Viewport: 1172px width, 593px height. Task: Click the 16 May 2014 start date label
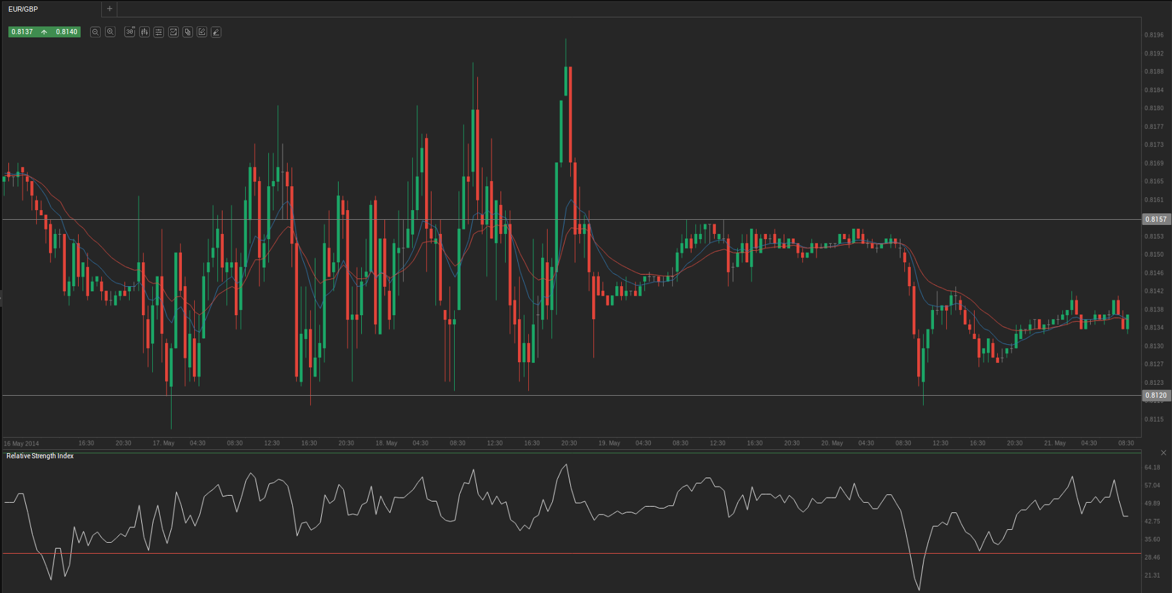pos(21,443)
